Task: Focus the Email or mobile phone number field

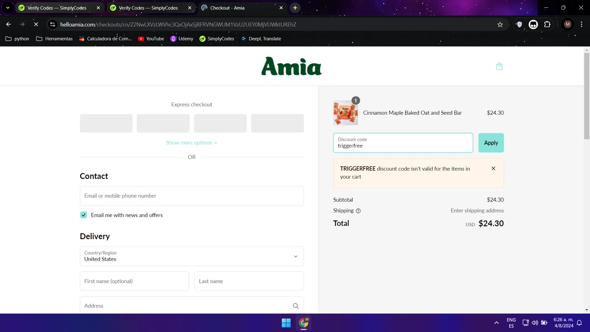Action: tap(192, 196)
